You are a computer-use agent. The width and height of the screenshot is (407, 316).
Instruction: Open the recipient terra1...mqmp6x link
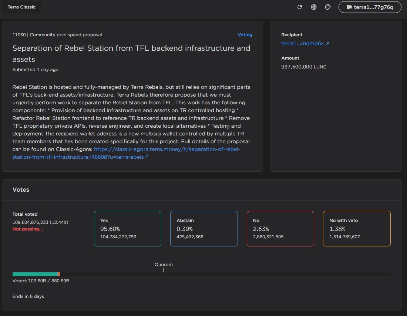tap(305, 43)
